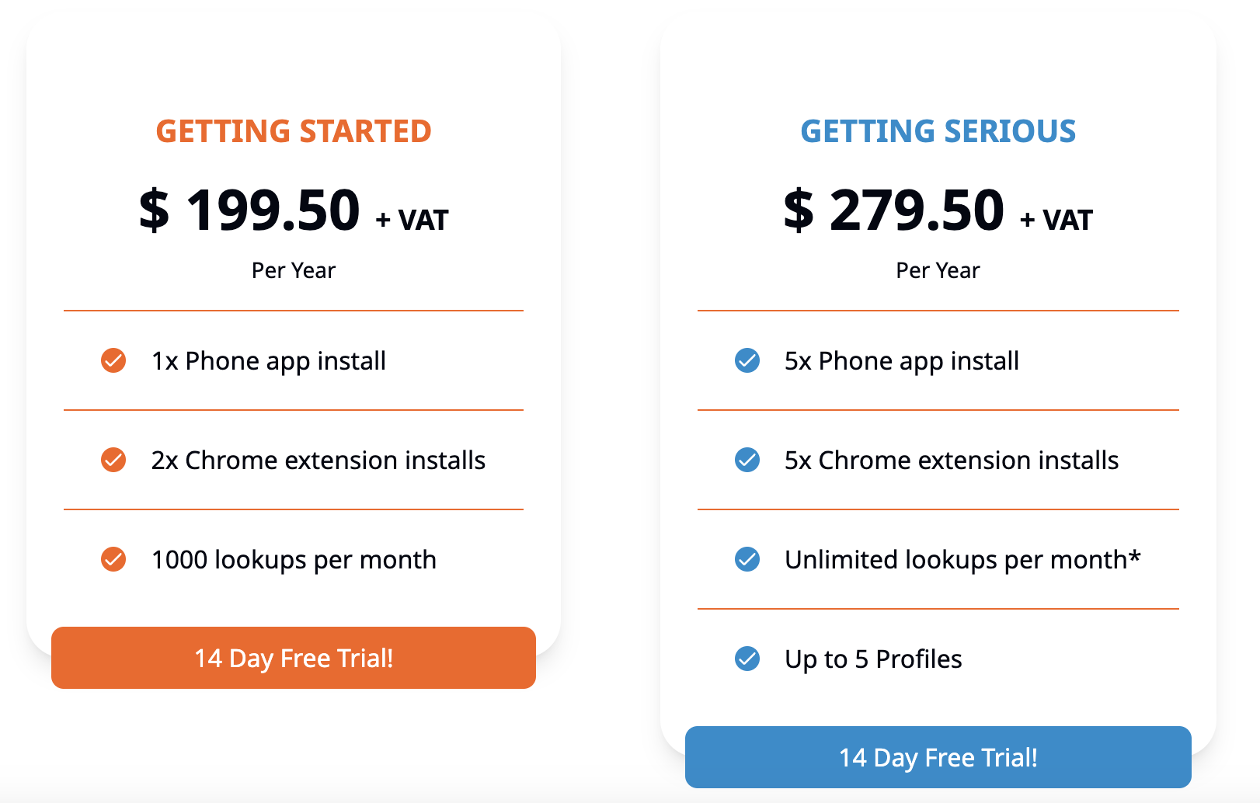The image size is (1260, 803).
Task: Click blue checkmark beside 5x Chrome extension installs
Action: pyautogui.click(x=747, y=460)
